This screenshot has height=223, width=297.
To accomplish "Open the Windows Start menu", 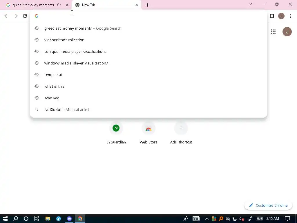I will [x=5, y=219].
